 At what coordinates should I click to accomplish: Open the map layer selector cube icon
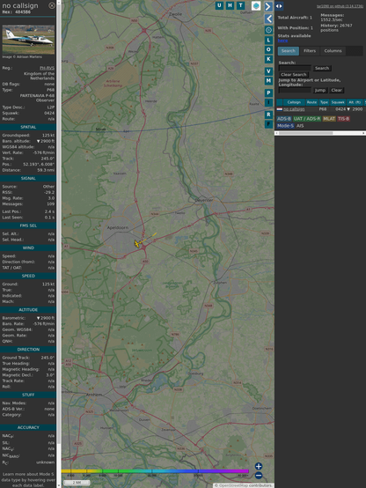click(x=256, y=5)
